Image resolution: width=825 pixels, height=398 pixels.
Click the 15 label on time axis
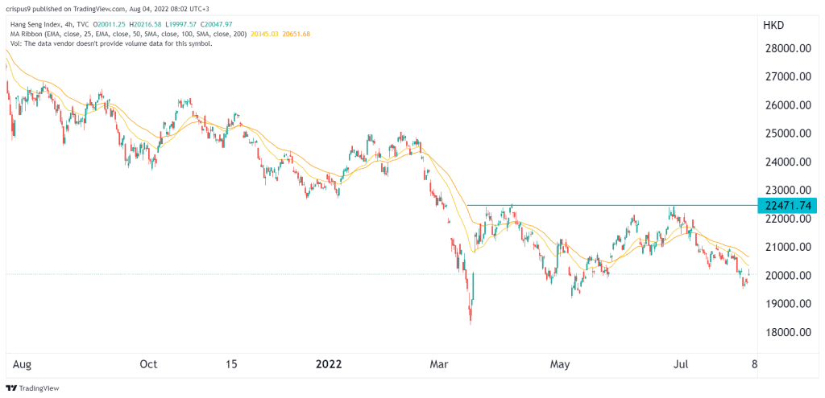(x=233, y=364)
